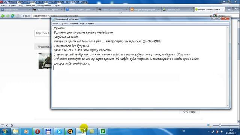Open Opera's Инструменты menu
Screen dimensions: 240x135
[x=44, y=5]
